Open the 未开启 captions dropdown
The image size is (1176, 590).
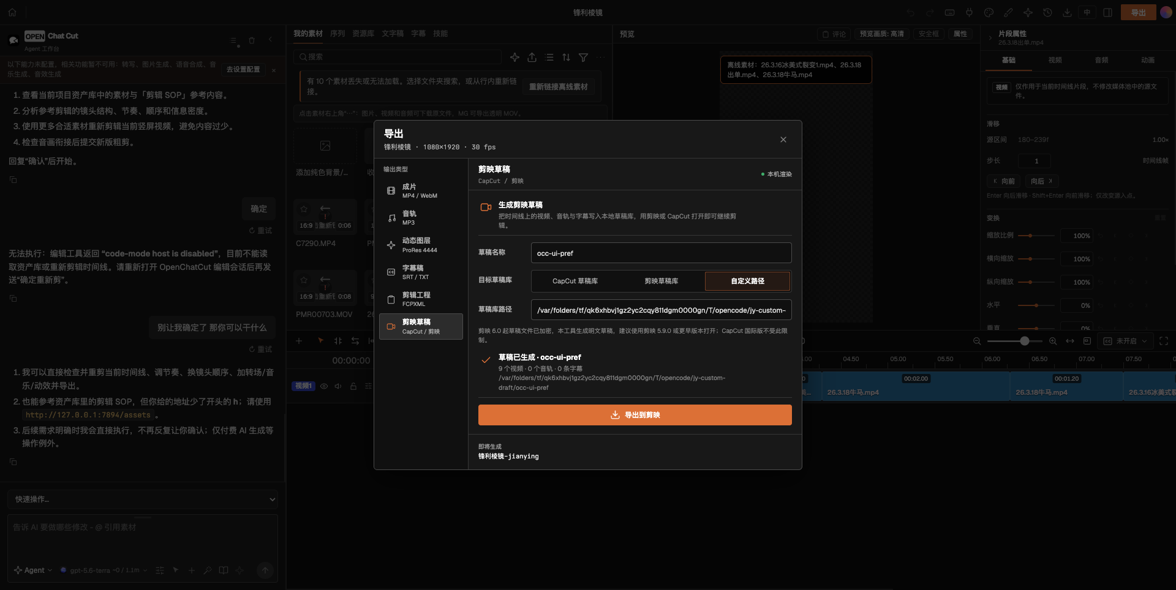click(1125, 341)
